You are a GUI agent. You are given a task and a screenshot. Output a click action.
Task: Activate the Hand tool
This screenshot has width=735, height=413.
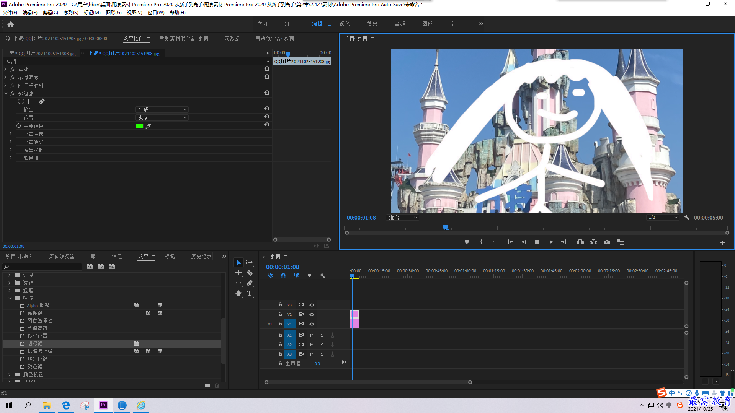(238, 293)
